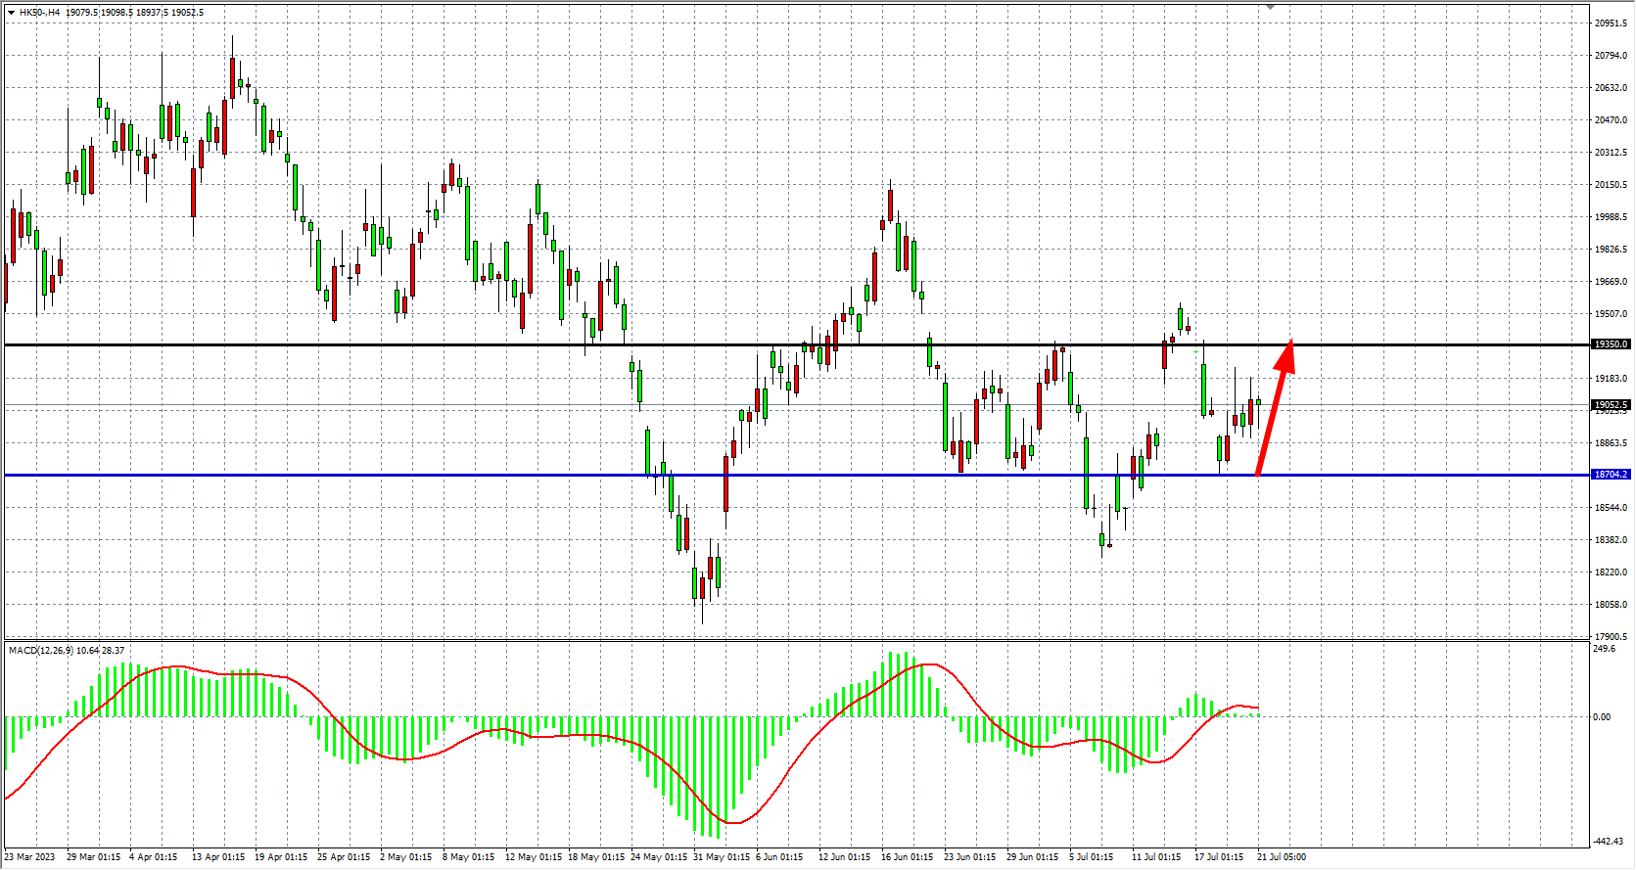The width and height of the screenshot is (1636, 870).
Task: Open the dropdown arrow beside HK50-,H4
Action: 11,13
